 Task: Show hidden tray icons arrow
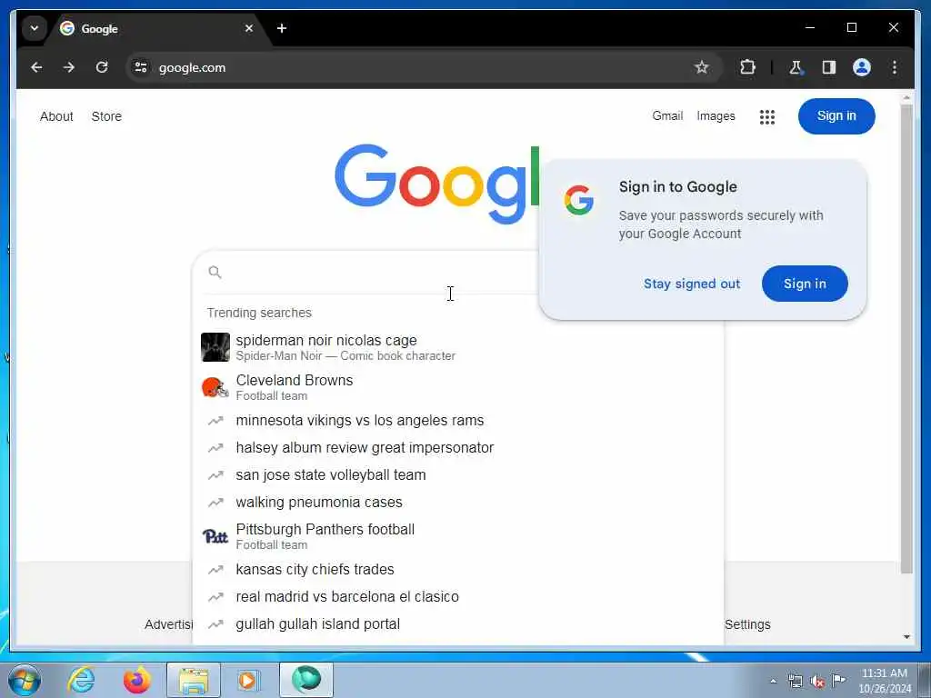point(773,682)
